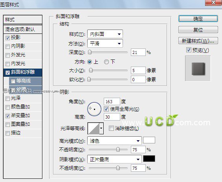
Task: Enable the 光泽 checkbox
Action: tap(7, 98)
